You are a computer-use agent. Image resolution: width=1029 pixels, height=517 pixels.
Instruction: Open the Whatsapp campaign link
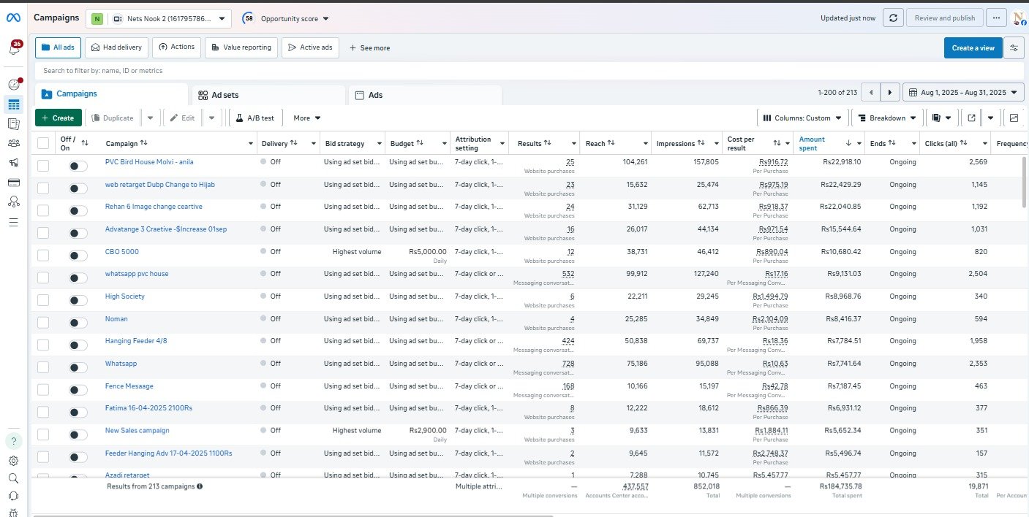pyautogui.click(x=121, y=364)
